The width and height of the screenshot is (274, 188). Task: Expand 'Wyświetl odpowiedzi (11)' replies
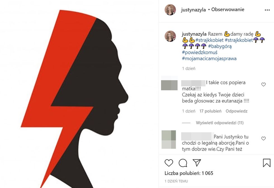[x=220, y=123]
